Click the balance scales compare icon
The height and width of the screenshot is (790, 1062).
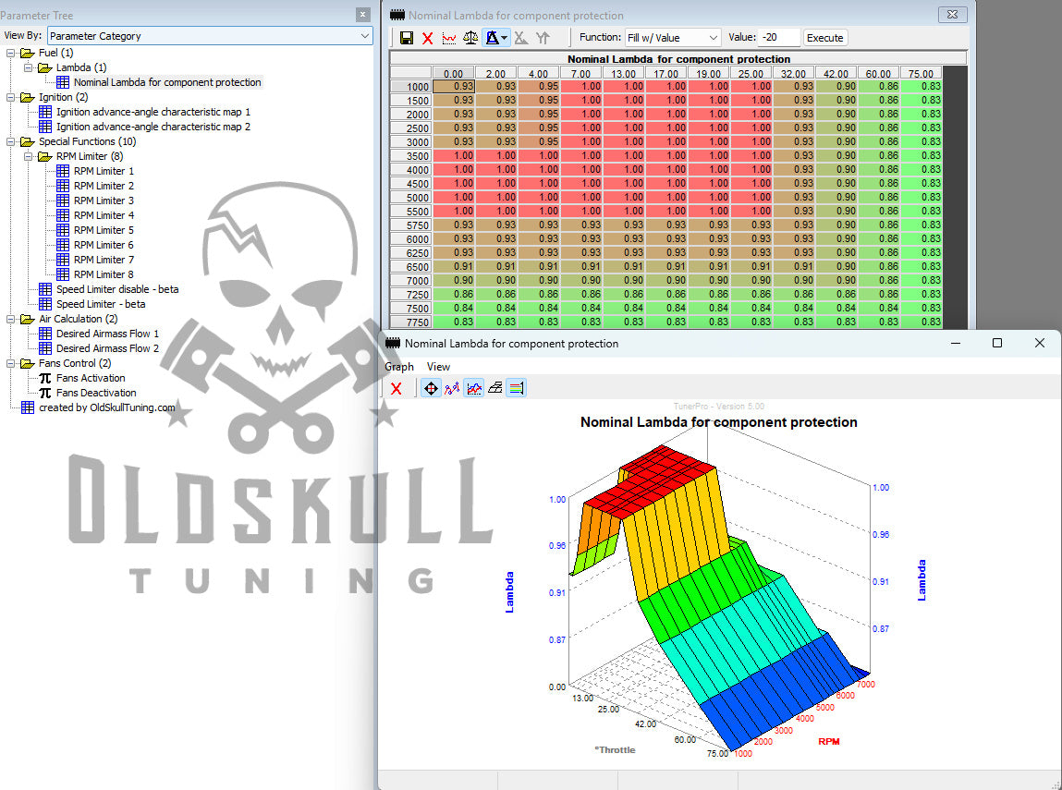[x=470, y=38]
